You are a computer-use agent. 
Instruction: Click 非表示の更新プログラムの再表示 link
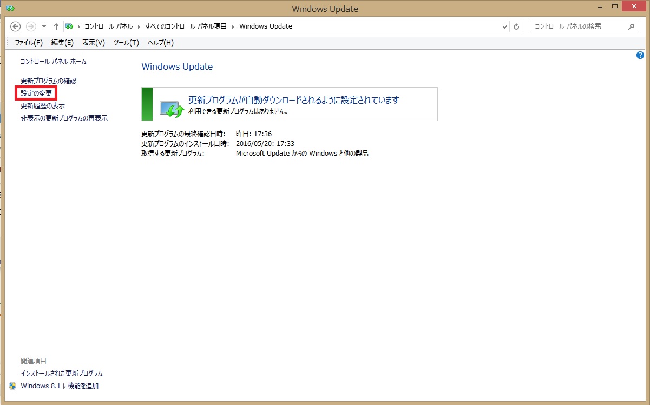pos(64,118)
